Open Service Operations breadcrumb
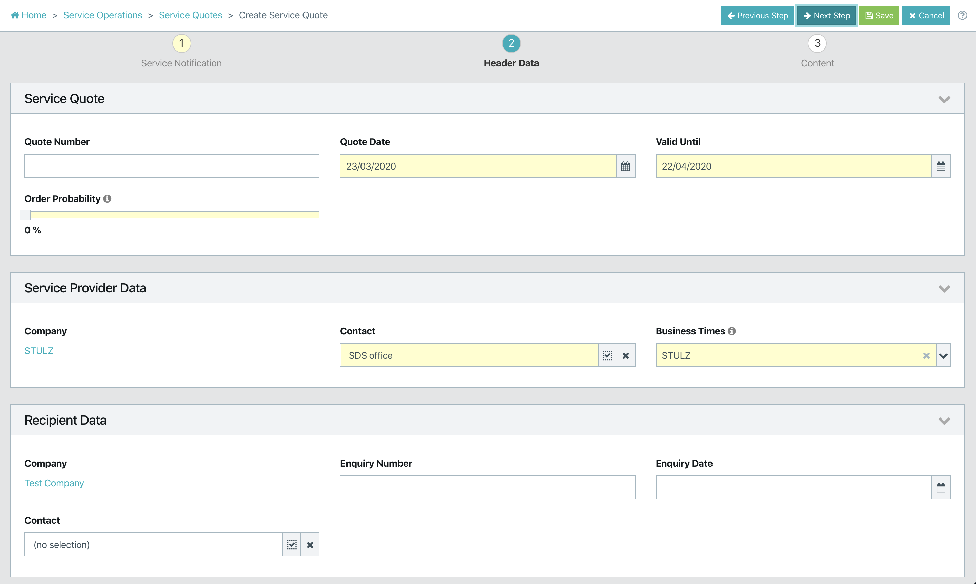 click(x=102, y=15)
